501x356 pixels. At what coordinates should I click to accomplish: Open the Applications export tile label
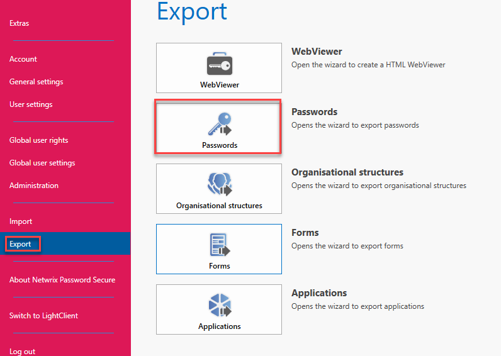(x=220, y=326)
